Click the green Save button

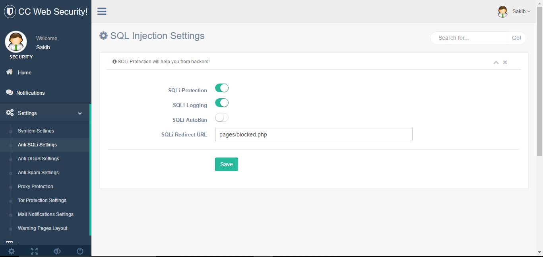tap(227, 164)
